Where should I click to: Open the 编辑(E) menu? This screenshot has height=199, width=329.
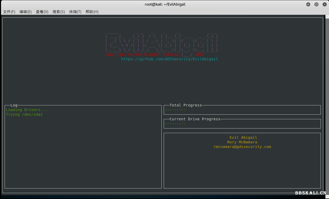pos(26,12)
